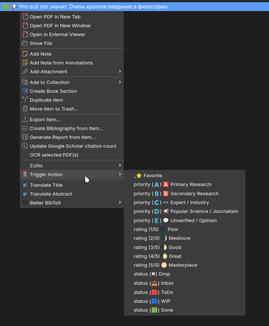The height and width of the screenshot is (326, 269).
Task: Expand the Zutilo submenu chevron
Action: pyautogui.click(x=120, y=165)
